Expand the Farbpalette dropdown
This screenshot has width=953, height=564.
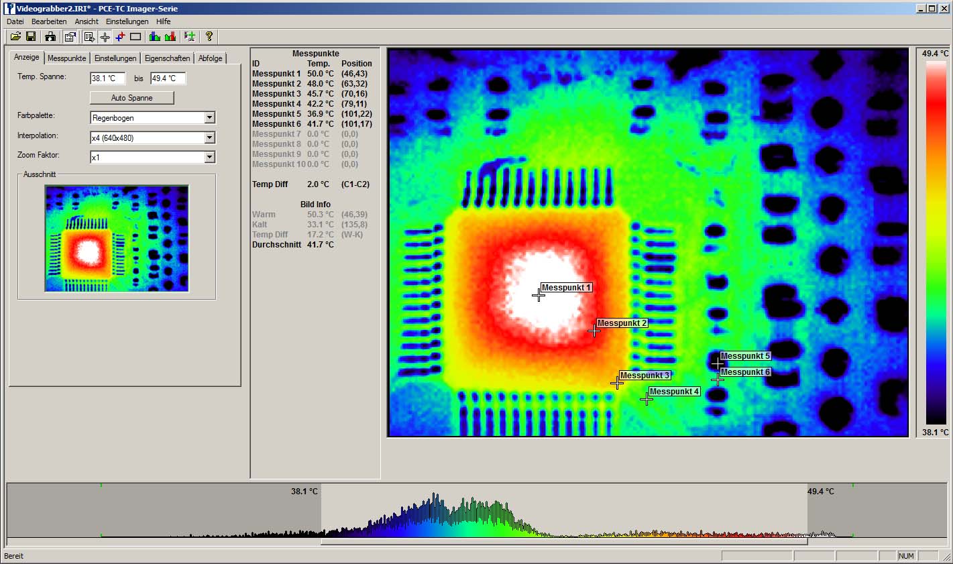[209, 118]
